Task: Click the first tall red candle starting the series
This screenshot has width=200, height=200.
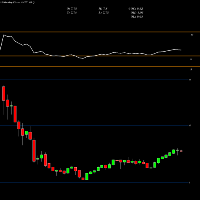Action: [4, 93]
